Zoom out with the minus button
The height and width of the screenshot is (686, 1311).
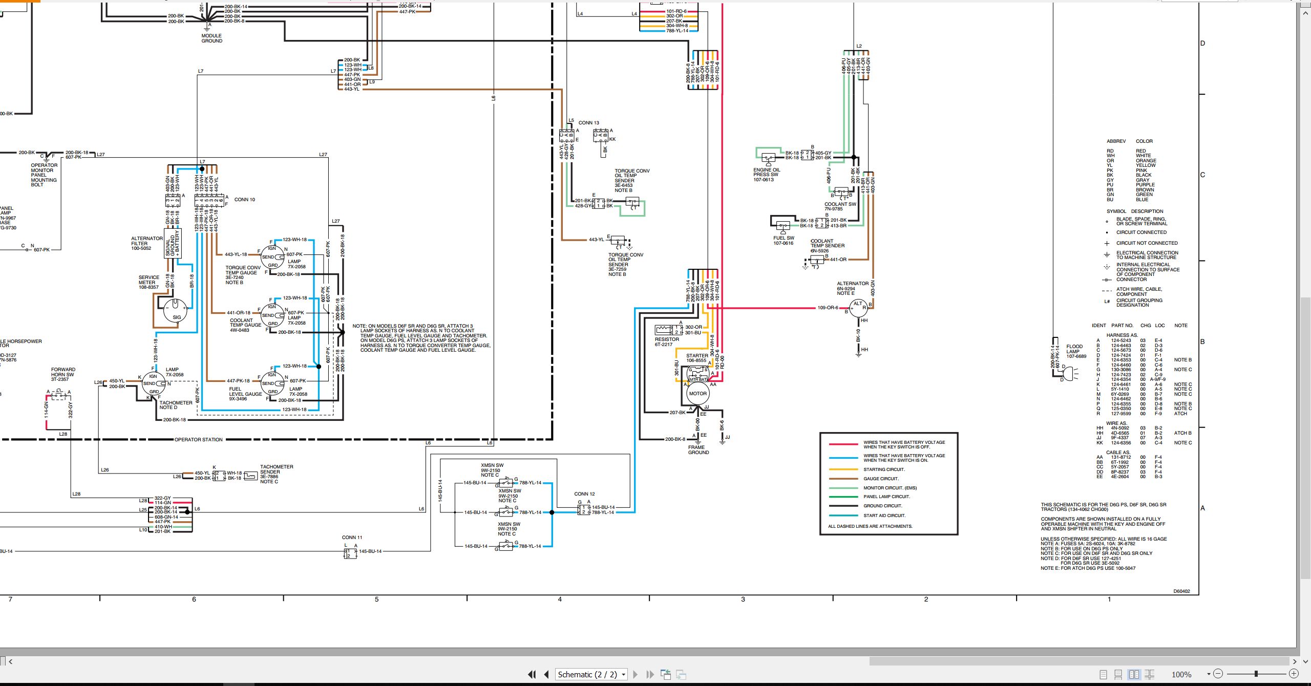[x=1218, y=674]
